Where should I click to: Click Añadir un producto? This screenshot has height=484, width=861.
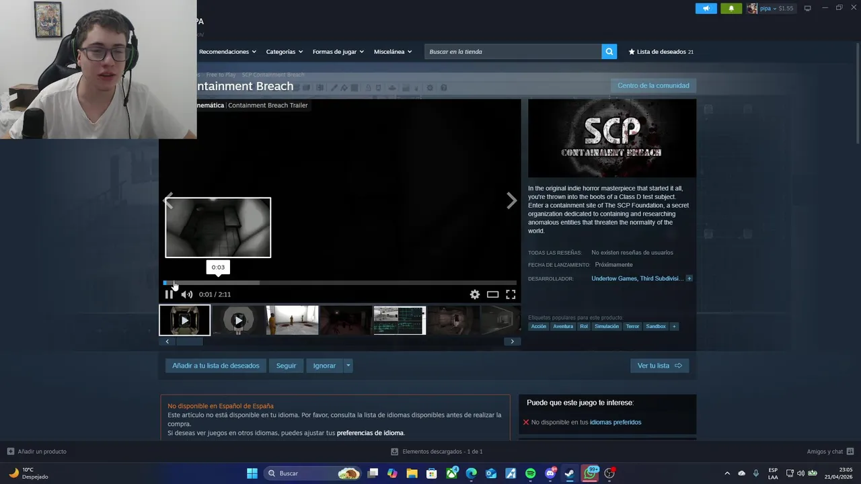tap(37, 452)
